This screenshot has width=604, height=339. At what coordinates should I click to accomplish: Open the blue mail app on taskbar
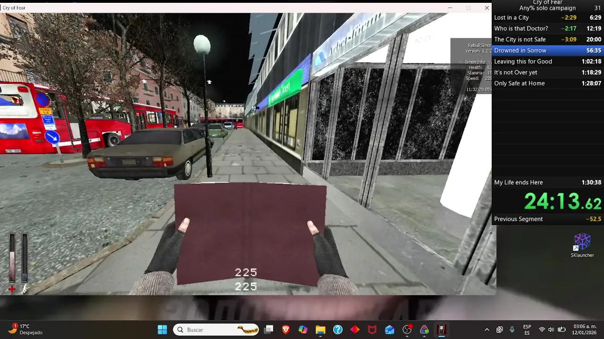[x=389, y=330]
